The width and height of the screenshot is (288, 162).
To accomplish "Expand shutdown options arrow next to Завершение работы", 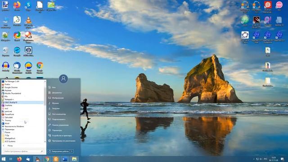I will (72, 151).
